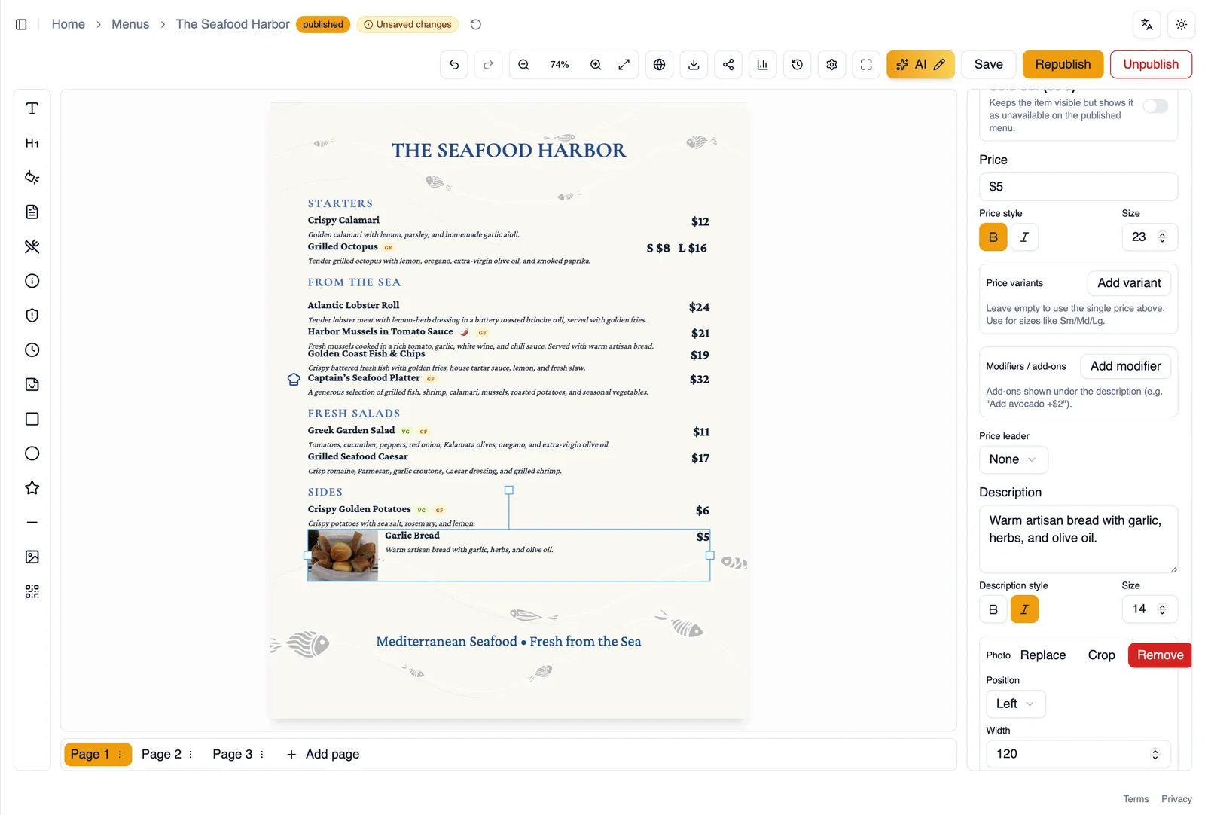Select the rectangle shape tool
The height and width of the screenshot is (815, 1205).
(32, 419)
